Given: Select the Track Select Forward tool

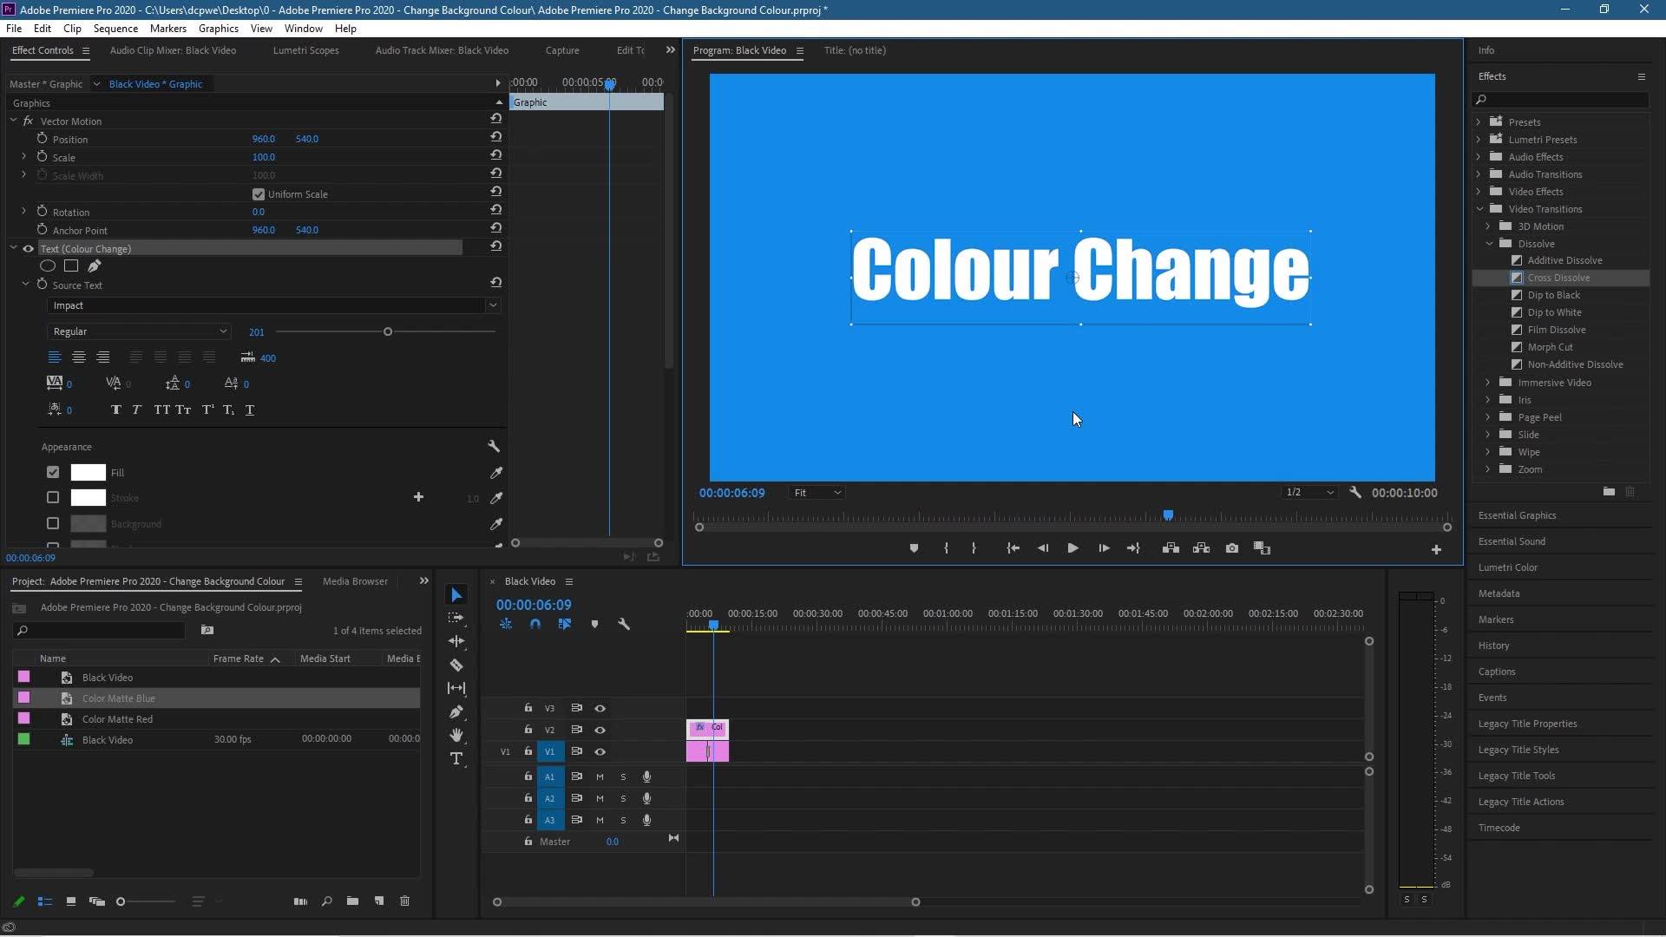Looking at the screenshot, I should pos(456,619).
